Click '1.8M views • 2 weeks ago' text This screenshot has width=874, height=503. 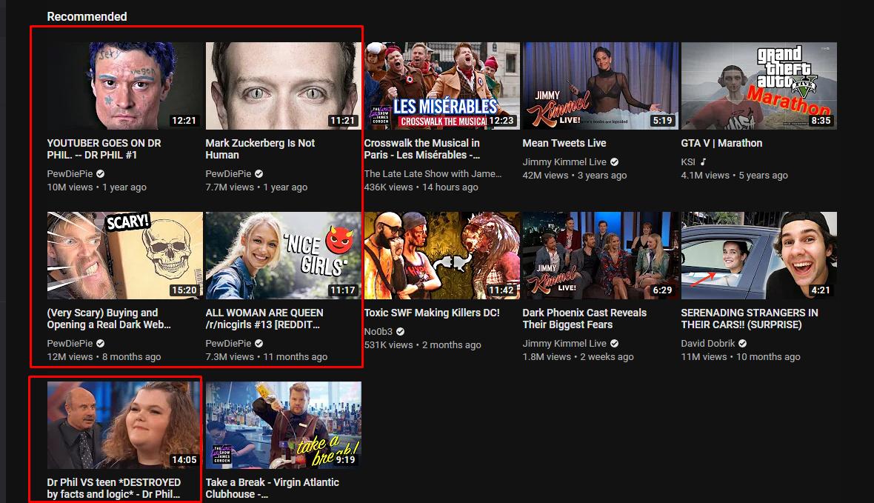(x=578, y=357)
